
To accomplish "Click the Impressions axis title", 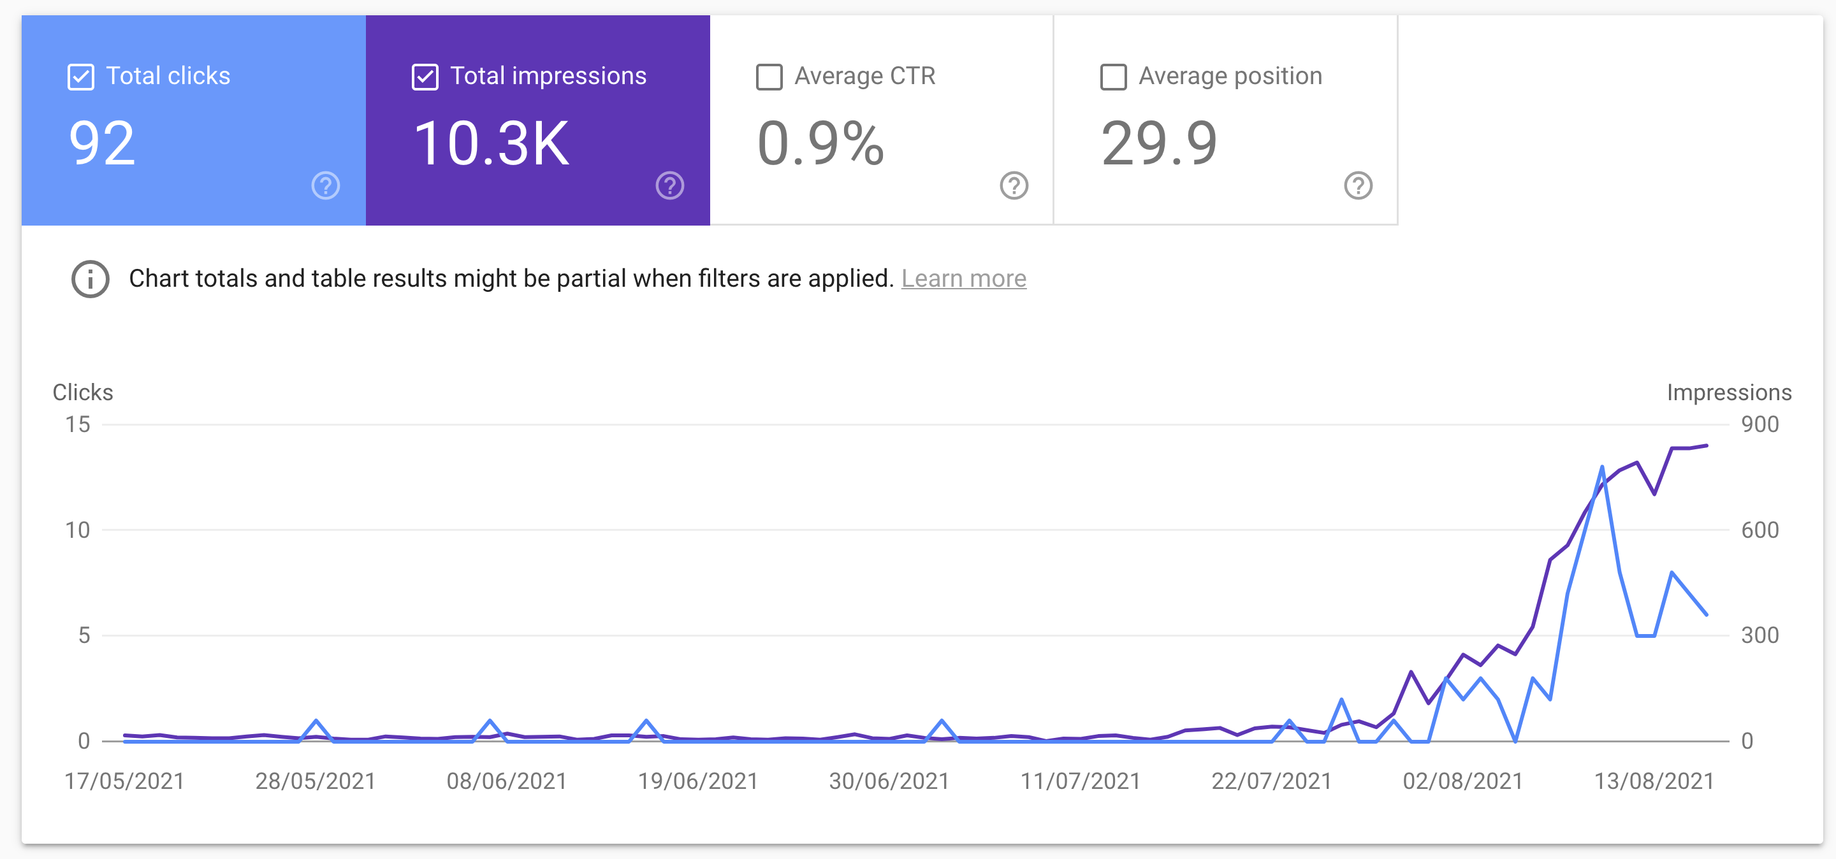I will pyautogui.click(x=1728, y=393).
